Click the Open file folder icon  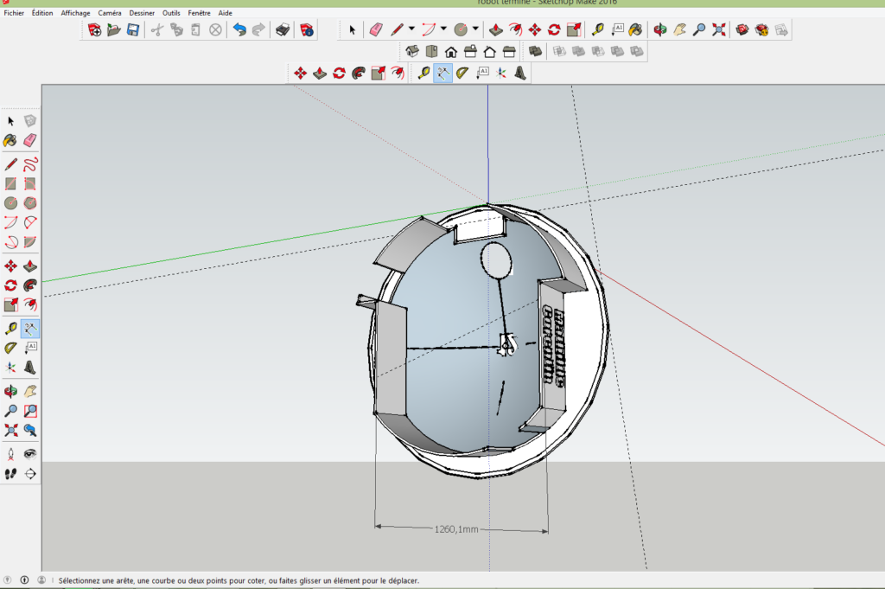(x=113, y=30)
